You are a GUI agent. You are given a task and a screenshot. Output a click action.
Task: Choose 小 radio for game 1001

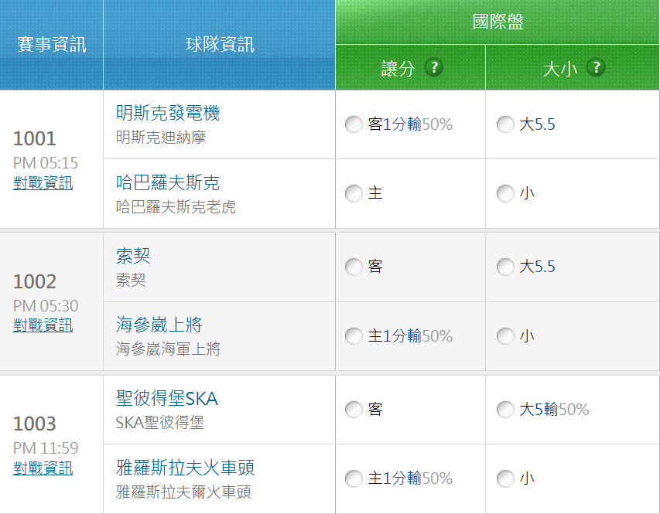click(505, 193)
